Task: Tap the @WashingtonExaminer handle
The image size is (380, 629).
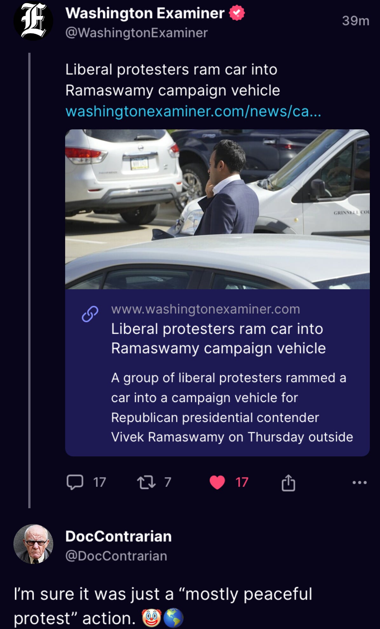Action: pyautogui.click(x=137, y=33)
